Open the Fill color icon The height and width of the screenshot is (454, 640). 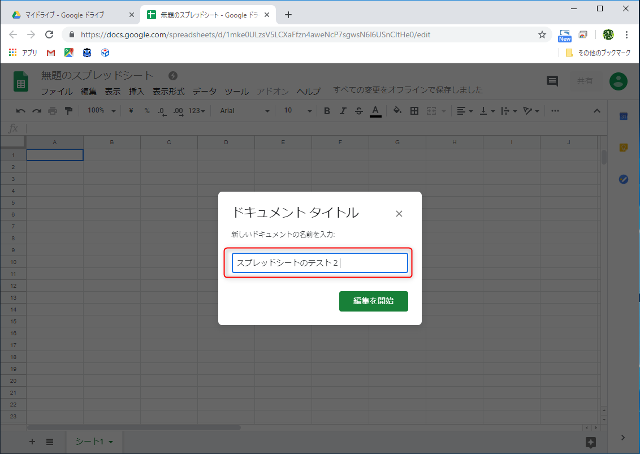(x=397, y=110)
